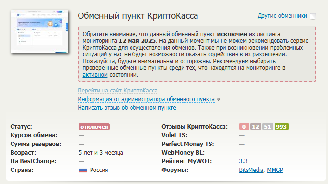Open the 0 negative reviews badge

coord(244,127)
